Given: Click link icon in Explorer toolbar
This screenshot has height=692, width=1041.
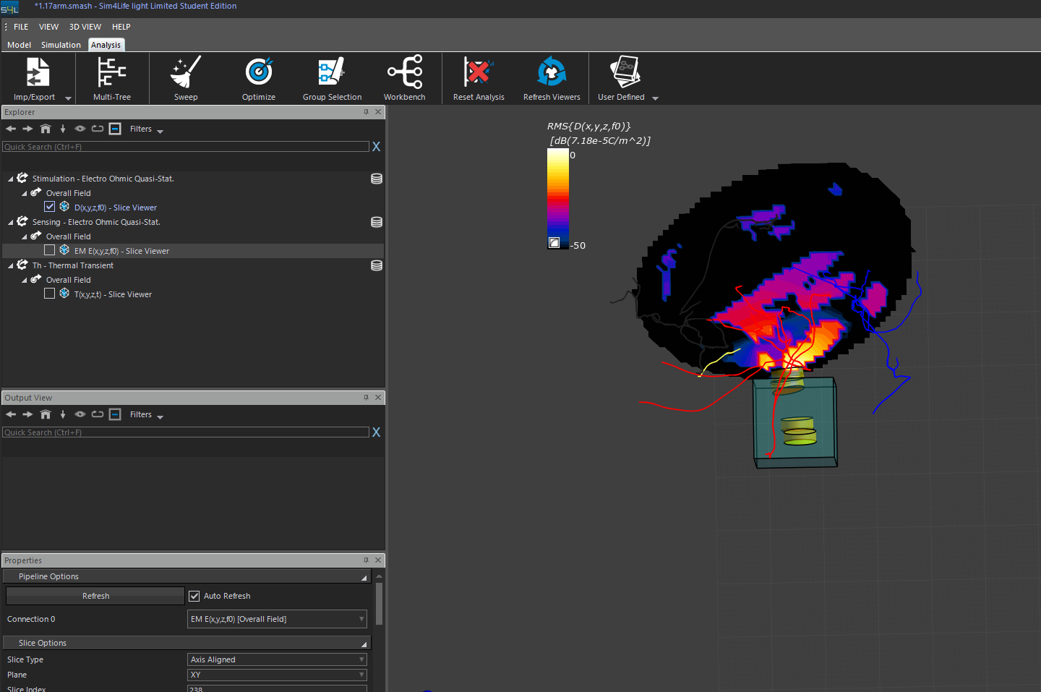Looking at the screenshot, I should pos(97,129).
